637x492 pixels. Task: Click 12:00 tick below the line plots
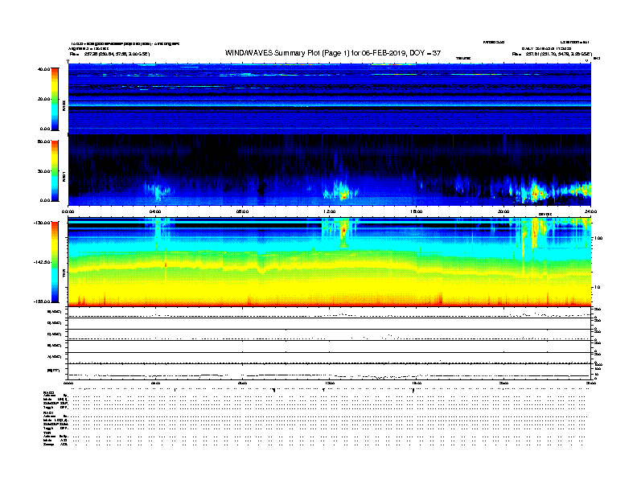coord(330,383)
